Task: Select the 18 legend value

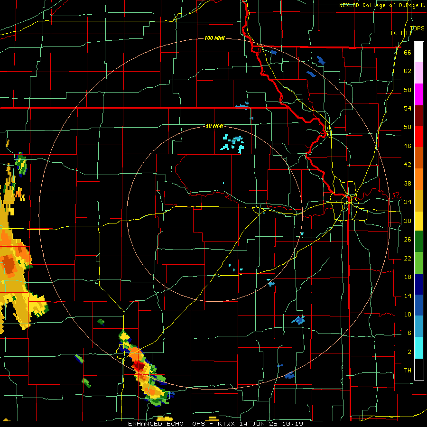Action: (x=408, y=277)
